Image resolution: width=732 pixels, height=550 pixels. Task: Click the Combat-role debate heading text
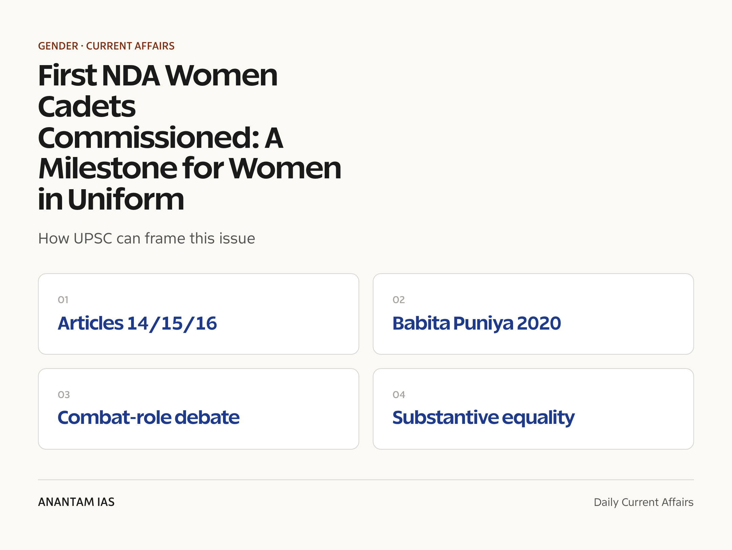148,417
